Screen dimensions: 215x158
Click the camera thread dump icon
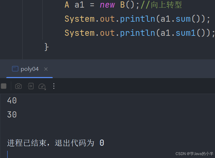tap(18, 86)
